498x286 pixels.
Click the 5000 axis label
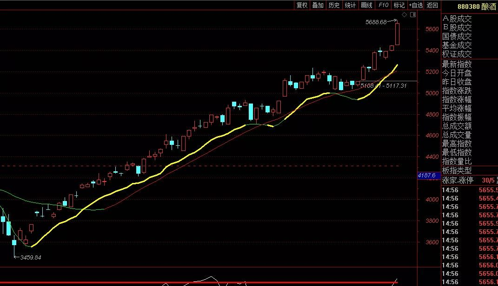[432, 93]
